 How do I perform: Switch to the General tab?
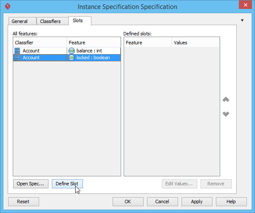click(20, 21)
